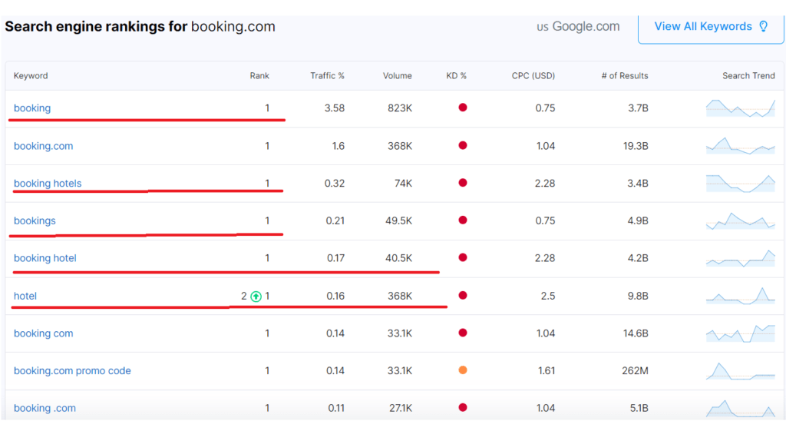This screenshot has width=786, height=421.
Task: Click the search trend chart for 'hotel'
Action: pos(741,296)
